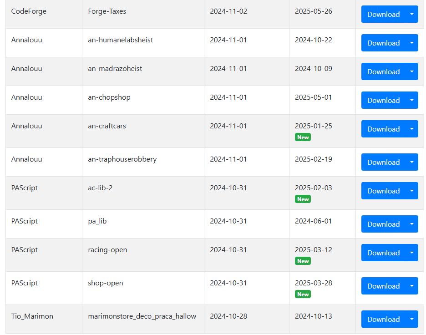Click the New badge in ac-lib-2 row

[303, 199]
